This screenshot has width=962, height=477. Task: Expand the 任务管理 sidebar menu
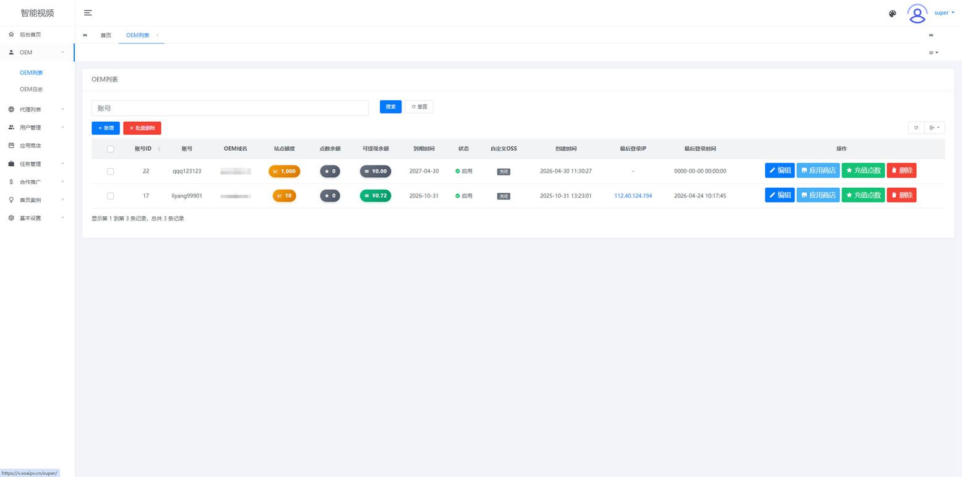[37, 164]
